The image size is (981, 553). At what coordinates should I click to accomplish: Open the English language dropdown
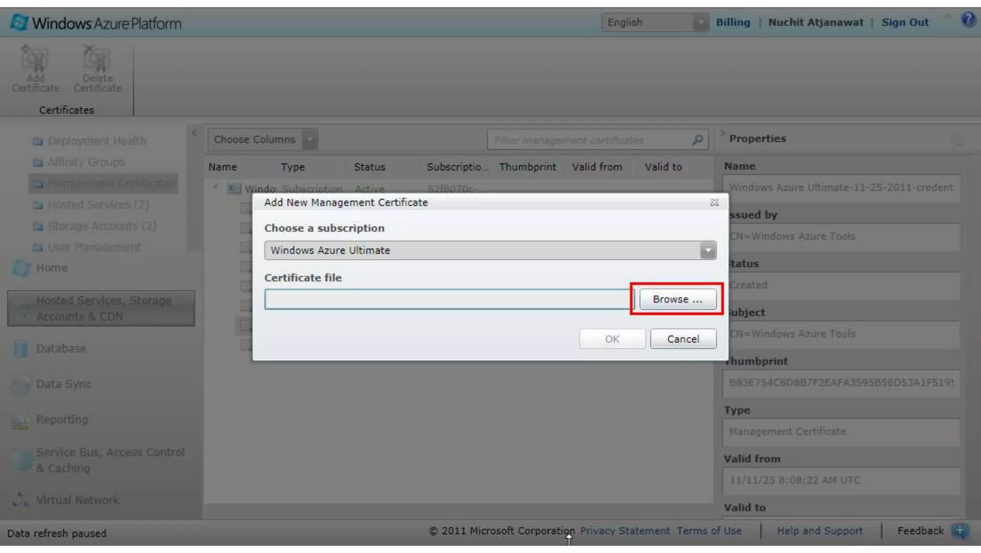[x=701, y=23]
